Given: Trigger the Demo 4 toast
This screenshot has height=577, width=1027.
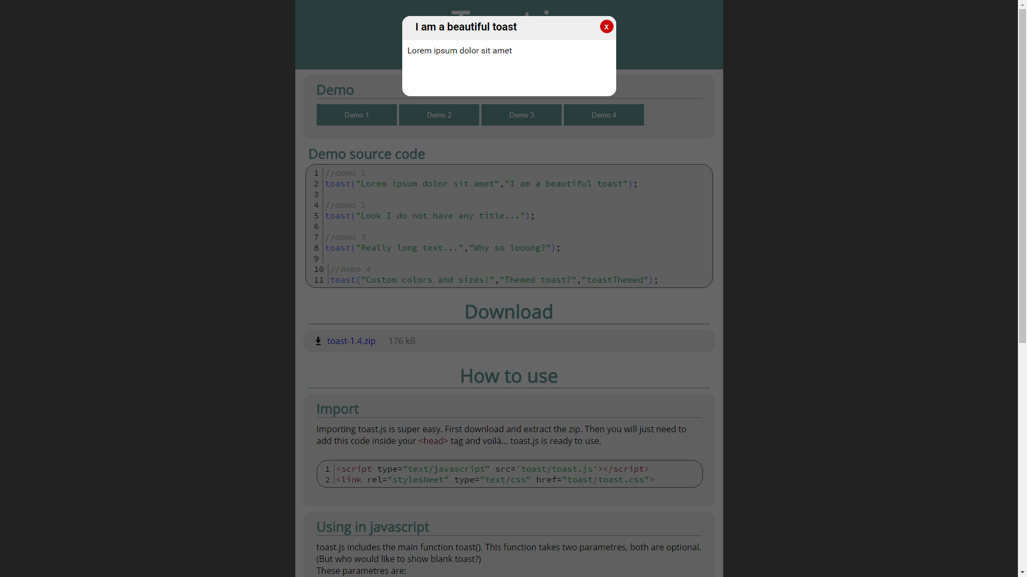Looking at the screenshot, I should click(x=603, y=114).
